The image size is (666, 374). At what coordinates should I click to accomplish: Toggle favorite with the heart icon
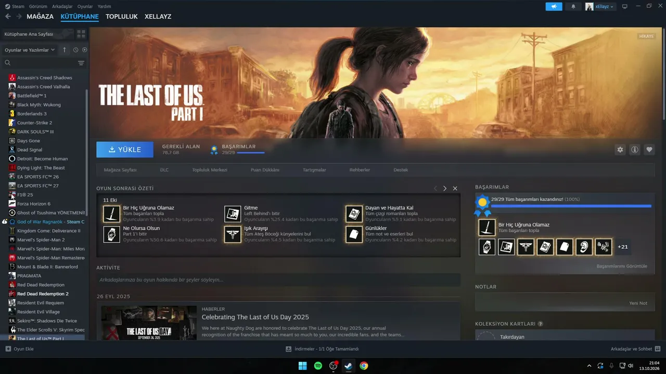point(649,150)
